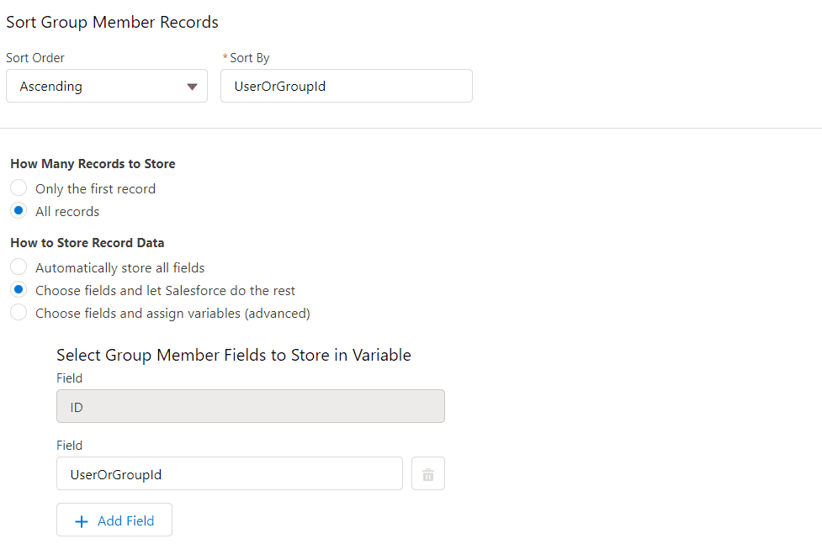Viewport: 822px width, 544px height.
Task: Click the plus icon in Add Field
Action: point(82,521)
